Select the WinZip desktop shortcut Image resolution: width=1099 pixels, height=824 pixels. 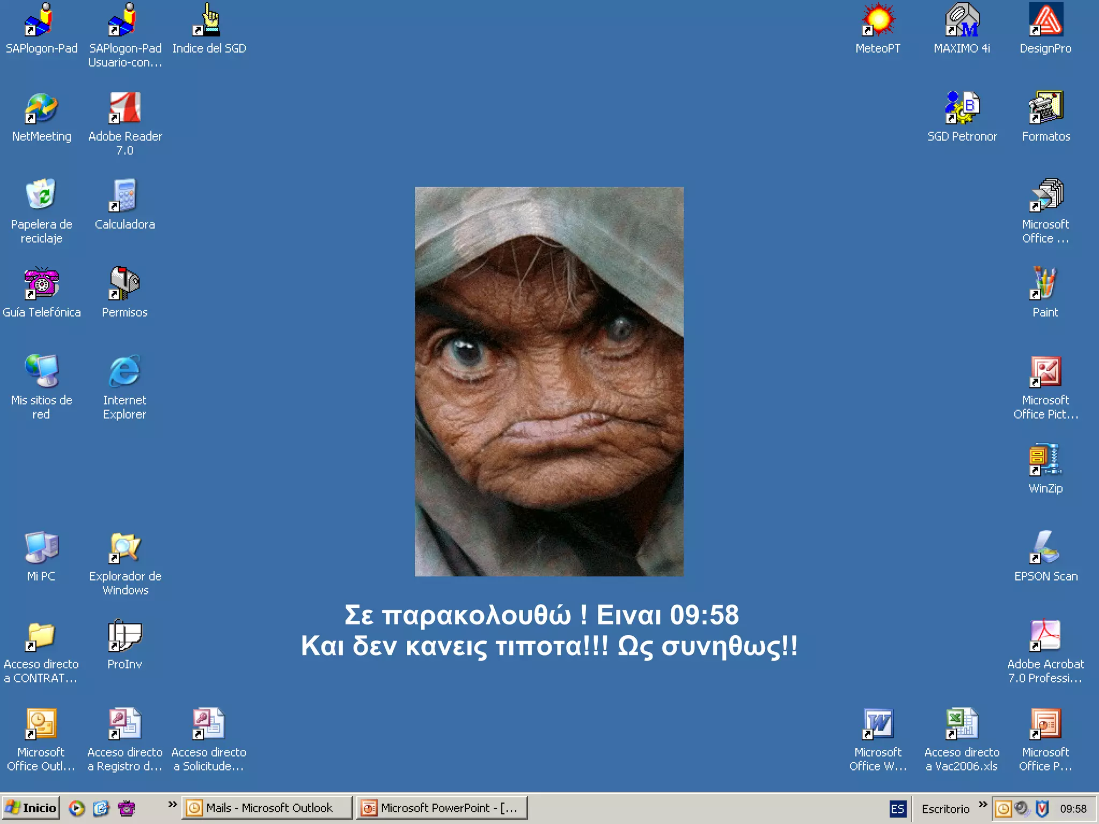click(1045, 460)
